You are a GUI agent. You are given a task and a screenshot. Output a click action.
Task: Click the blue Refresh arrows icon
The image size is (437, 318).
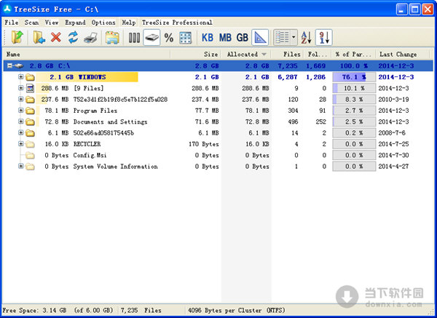(x=73, y=37)
